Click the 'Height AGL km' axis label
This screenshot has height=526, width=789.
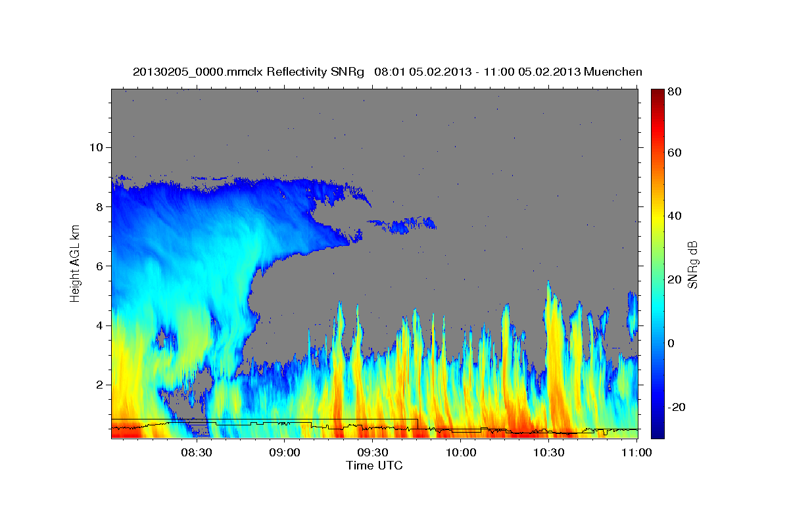[76, 263]
